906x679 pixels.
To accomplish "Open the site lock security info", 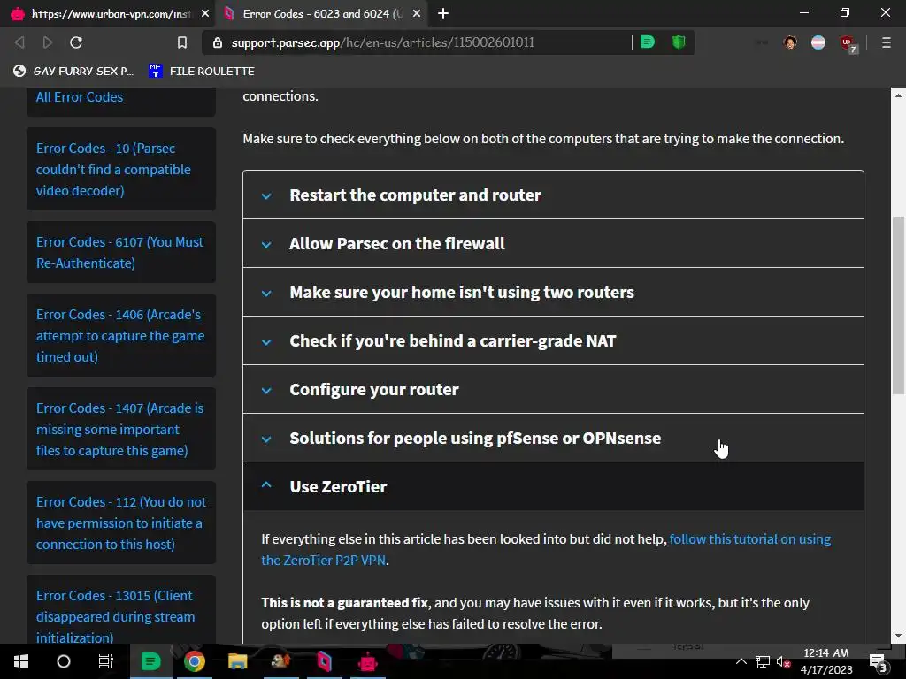I will [218, 42].
